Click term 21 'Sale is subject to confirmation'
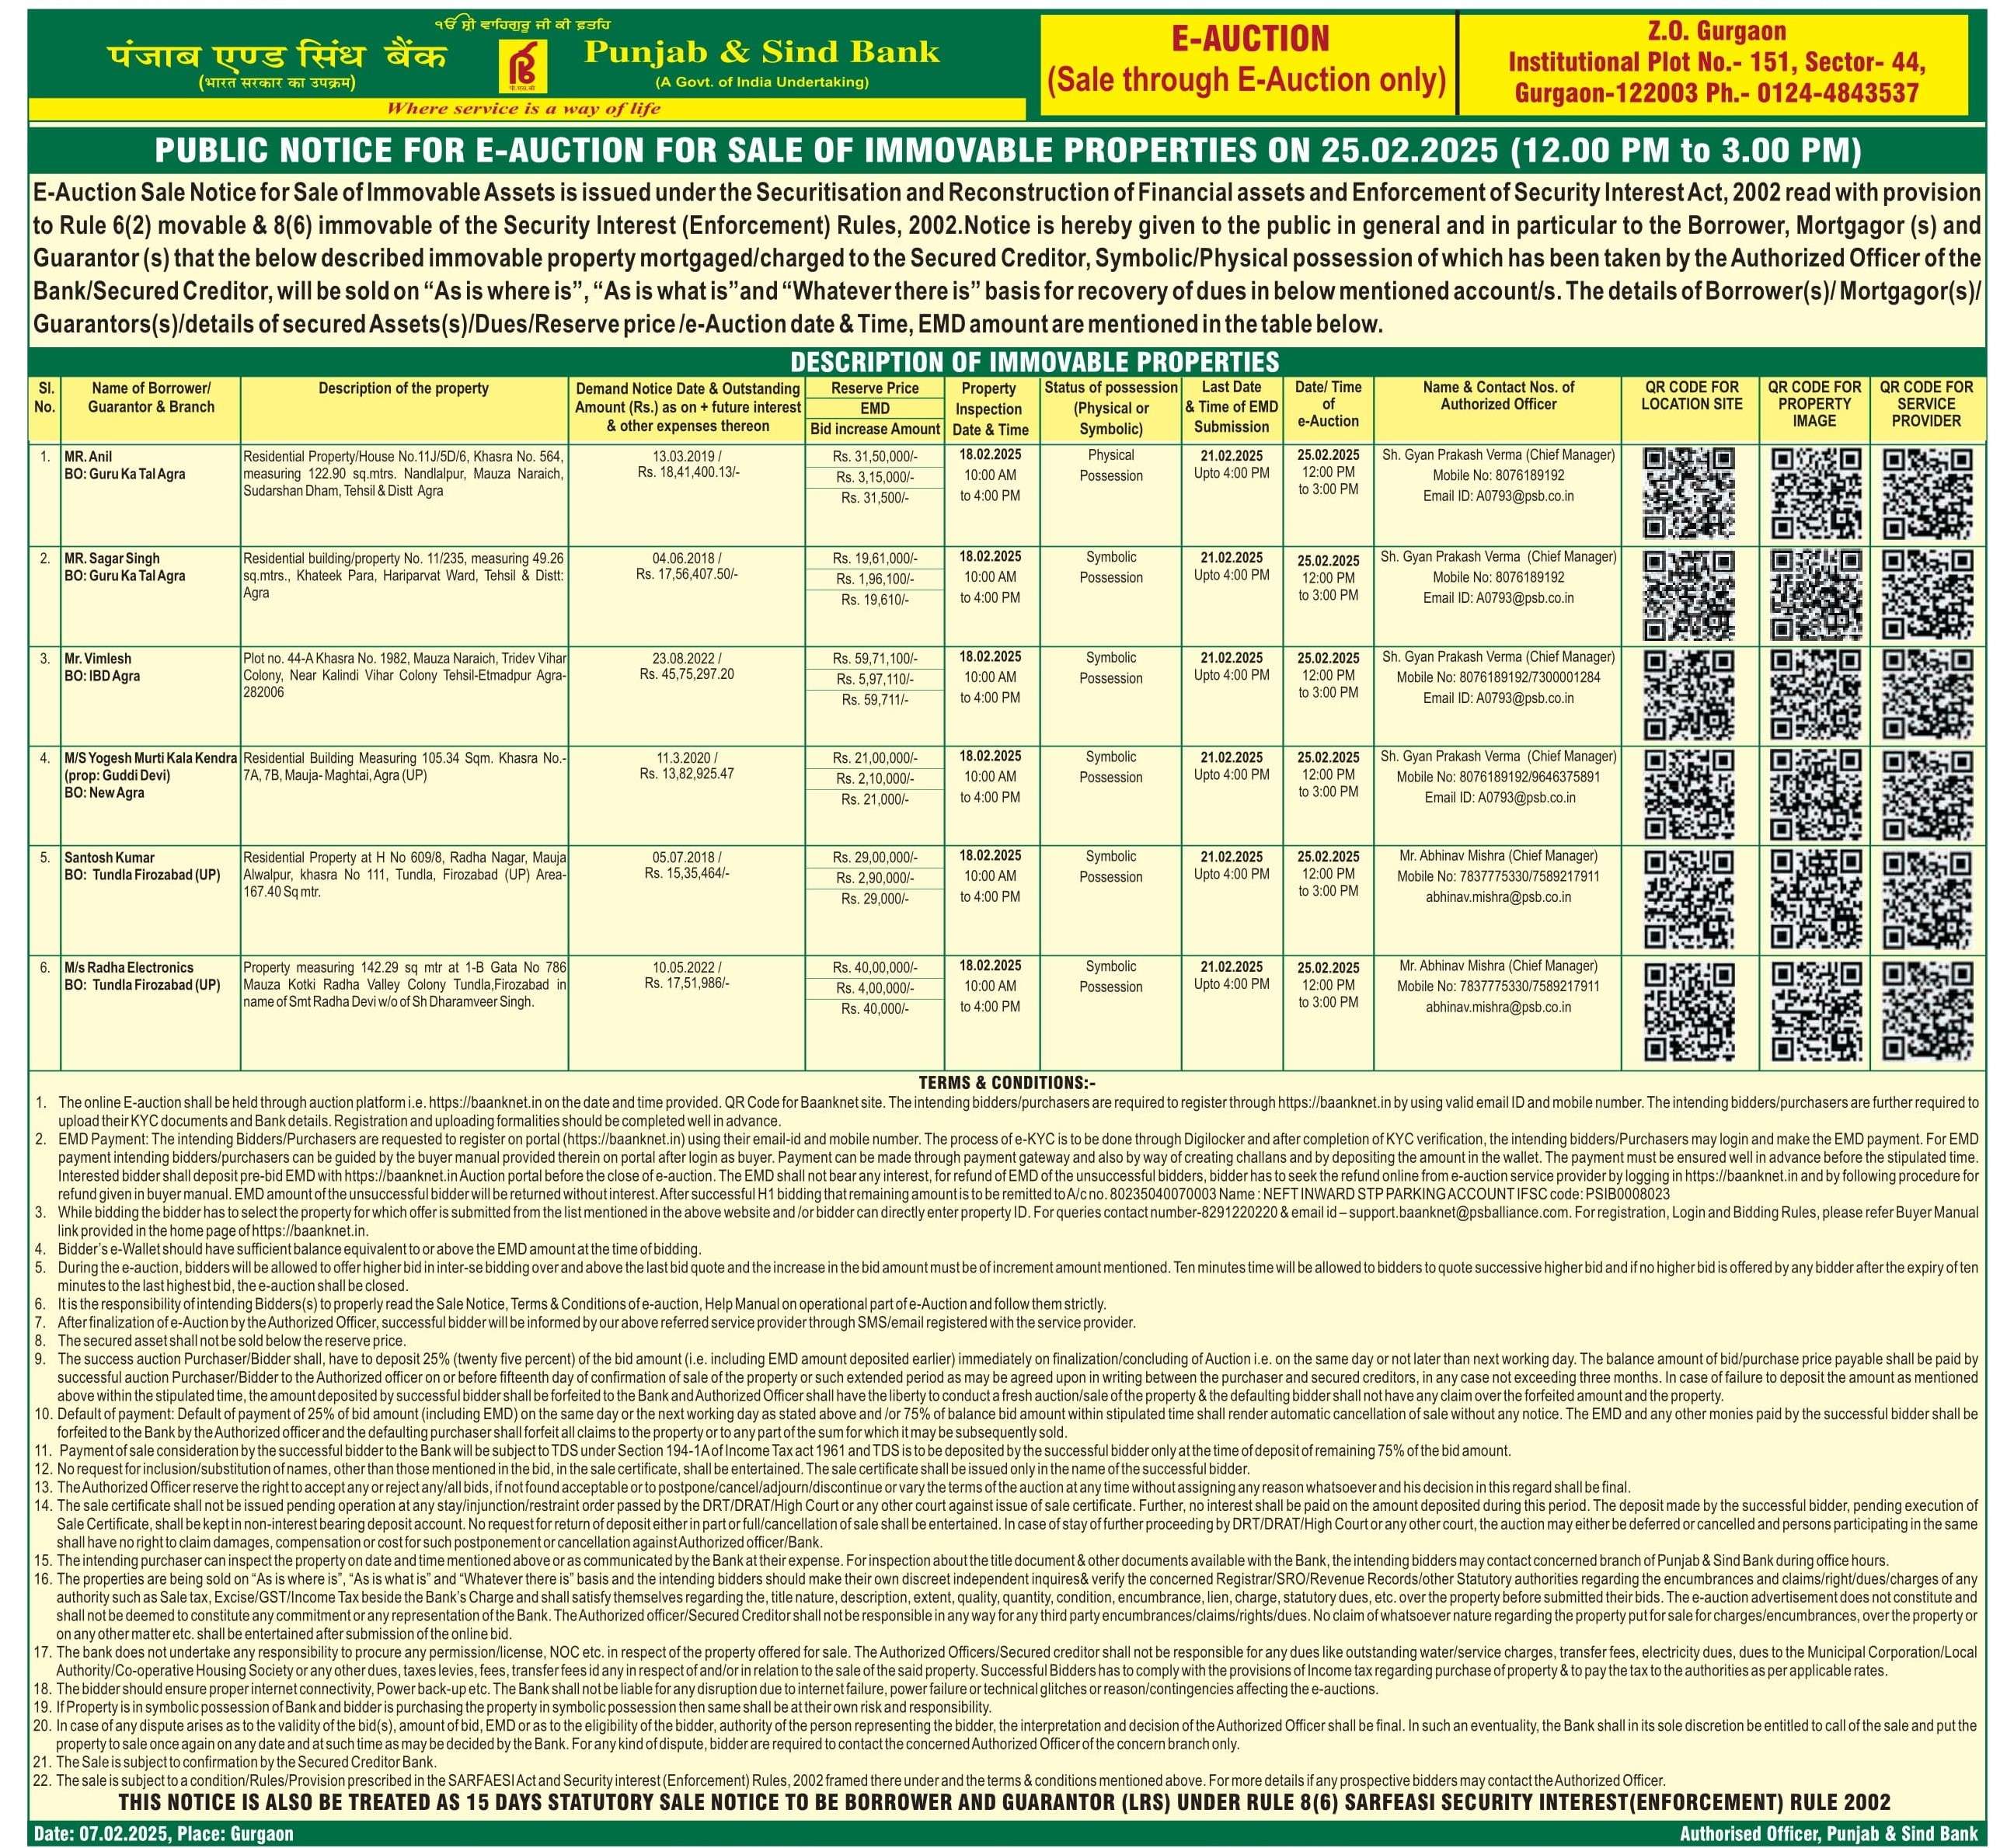 246,1763
